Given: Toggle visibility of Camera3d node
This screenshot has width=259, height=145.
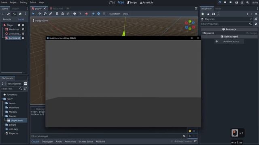Looking at the screenshot, I should tap(23, 38).
